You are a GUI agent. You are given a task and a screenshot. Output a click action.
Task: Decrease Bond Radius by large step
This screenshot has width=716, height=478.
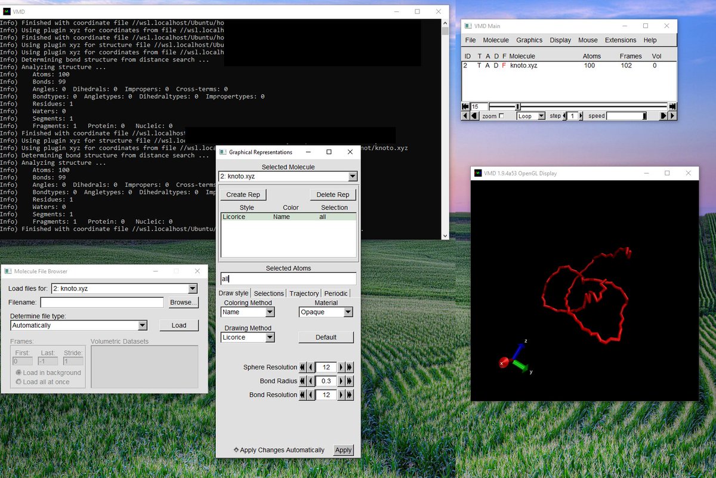pyautogui.click(x=303, y=381)
